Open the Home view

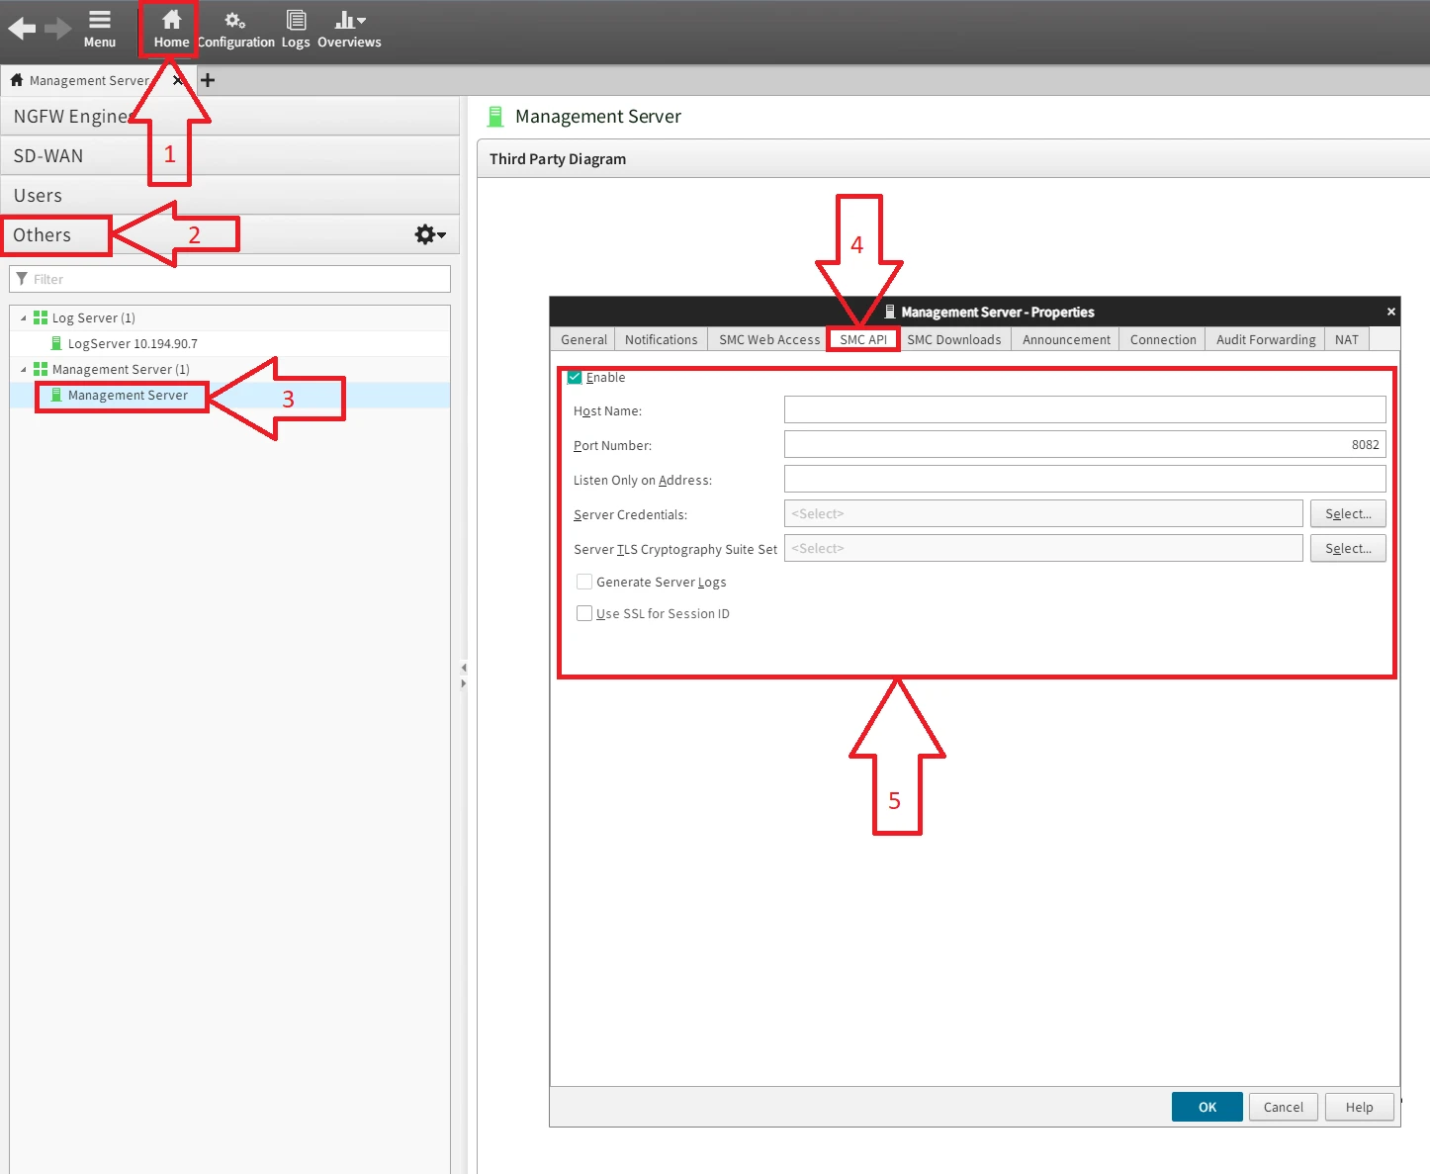(169, 28)
